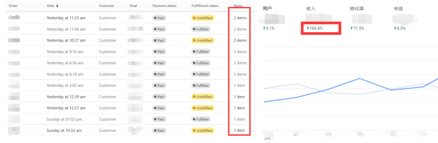Click the Items column header
Viewport: 438px width, 143px height.
point(238,6)
